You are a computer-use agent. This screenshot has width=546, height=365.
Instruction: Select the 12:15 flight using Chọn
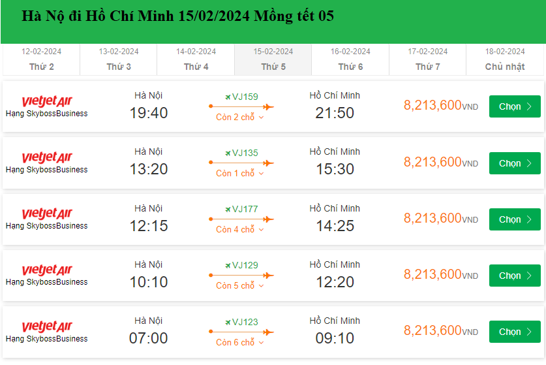pos(515,219)
